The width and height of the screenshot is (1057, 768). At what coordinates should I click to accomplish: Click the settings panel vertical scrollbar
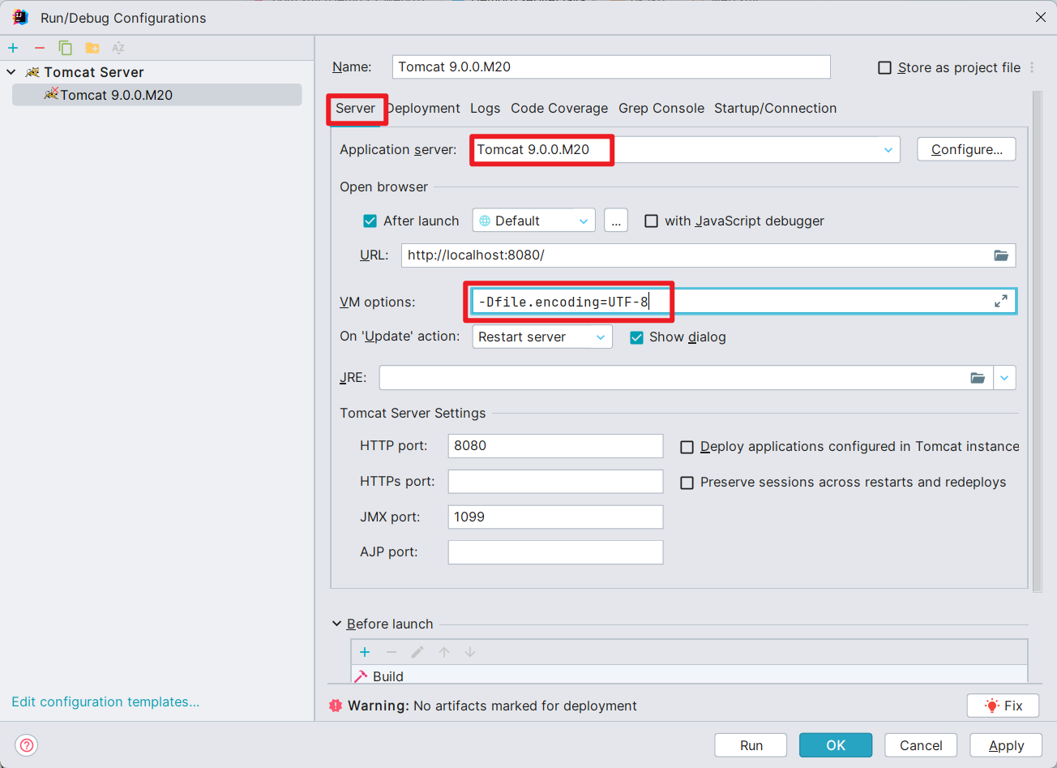coord(1036,341)
